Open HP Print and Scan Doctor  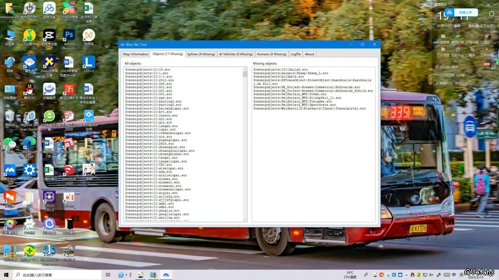(x=29, y=117)
